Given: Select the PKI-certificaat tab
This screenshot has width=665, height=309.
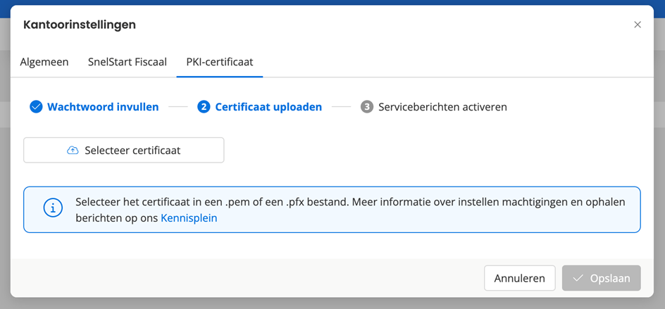Looking at the screenshot, I should (x=219, y=62).
